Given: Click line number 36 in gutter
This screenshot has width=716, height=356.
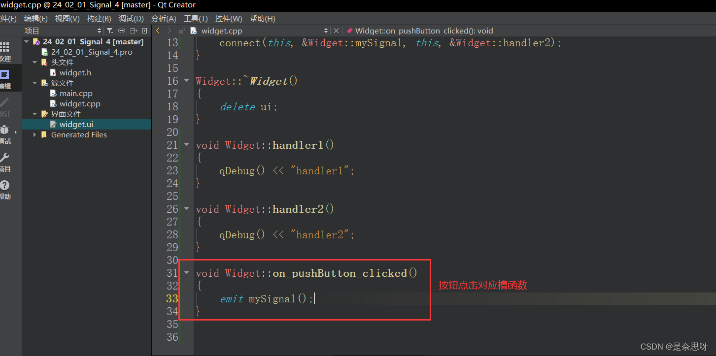Looking at the screenshot, I should [172, 337].
